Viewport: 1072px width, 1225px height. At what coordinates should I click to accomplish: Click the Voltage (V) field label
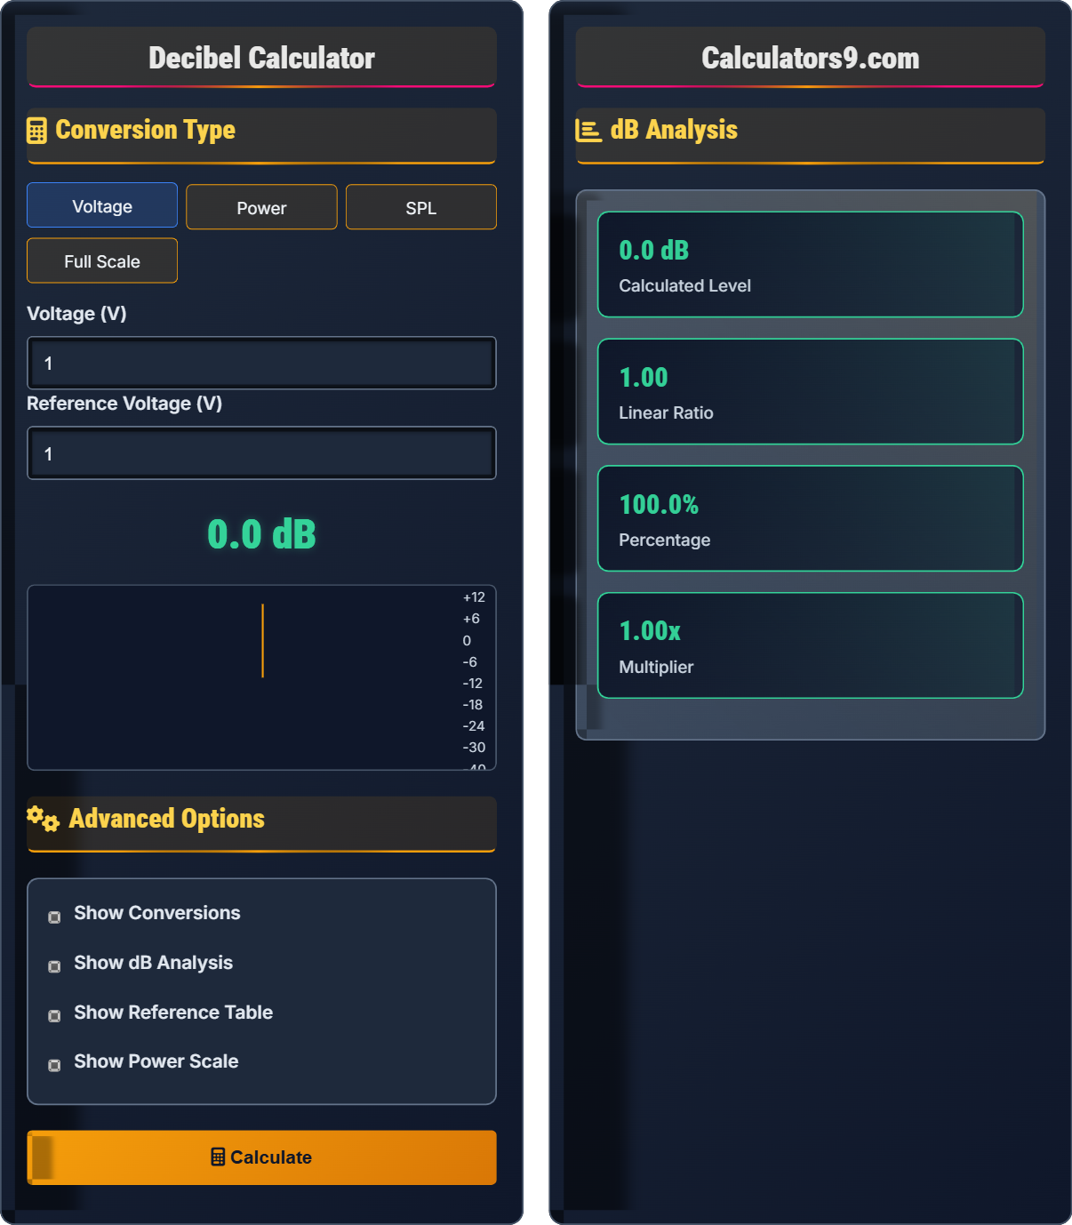(x=76, y=314)
